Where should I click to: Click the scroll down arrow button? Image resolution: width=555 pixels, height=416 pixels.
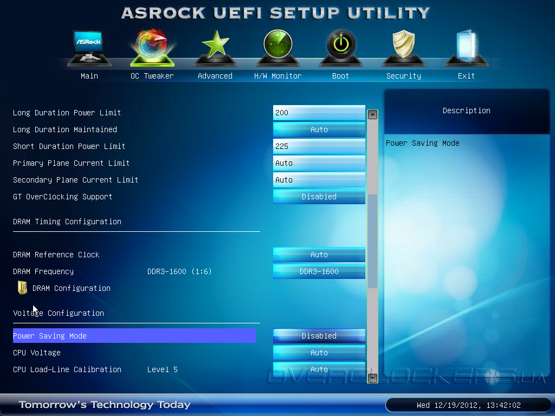(372, 378)
